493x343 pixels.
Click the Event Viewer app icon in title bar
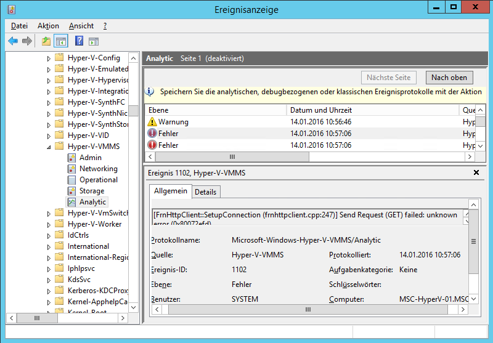point(12,9)
